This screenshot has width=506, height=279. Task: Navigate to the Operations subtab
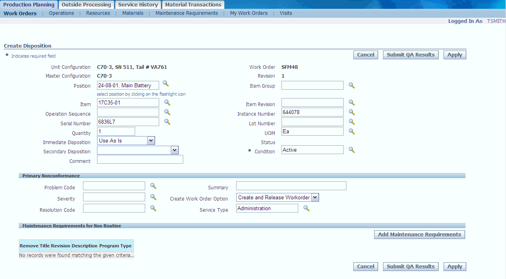(x=61, y=13)
